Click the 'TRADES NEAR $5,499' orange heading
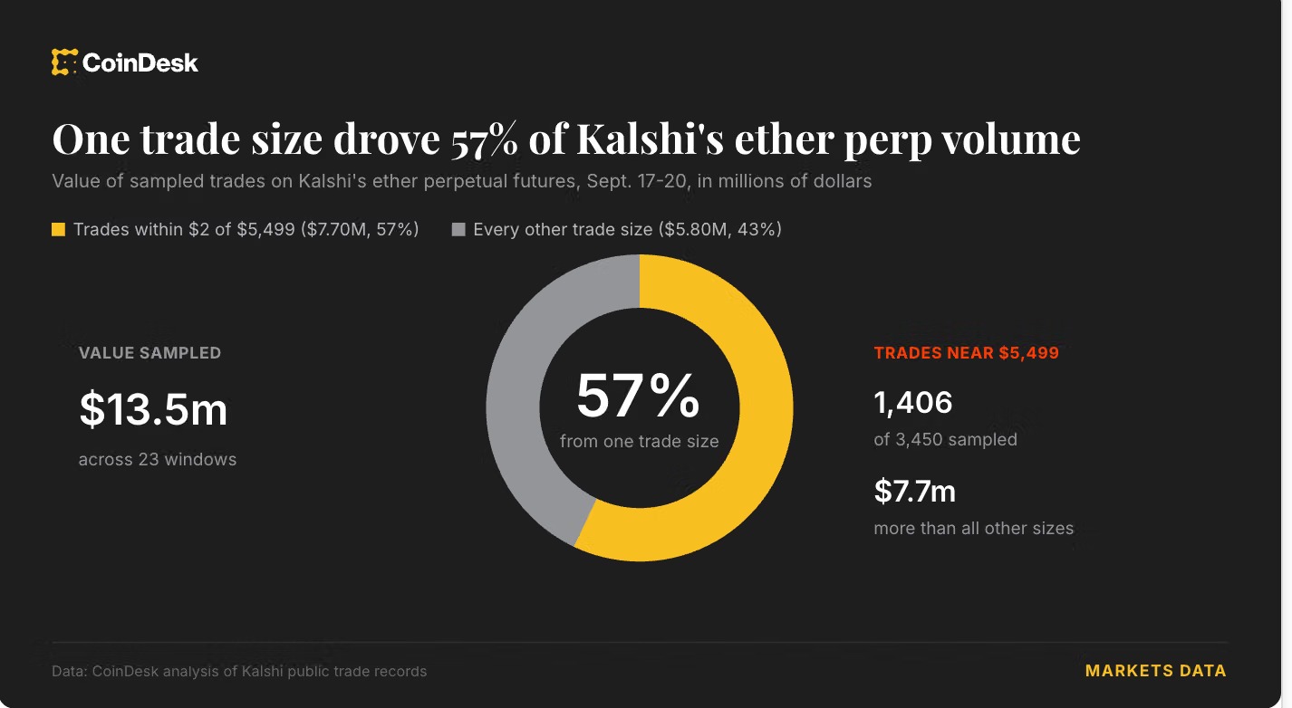This screenshot has height=708, width=1292. click(x=967, y=353)
